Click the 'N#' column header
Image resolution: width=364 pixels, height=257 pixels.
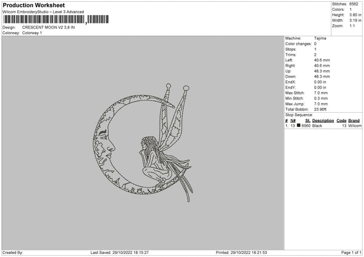(293, 121)
